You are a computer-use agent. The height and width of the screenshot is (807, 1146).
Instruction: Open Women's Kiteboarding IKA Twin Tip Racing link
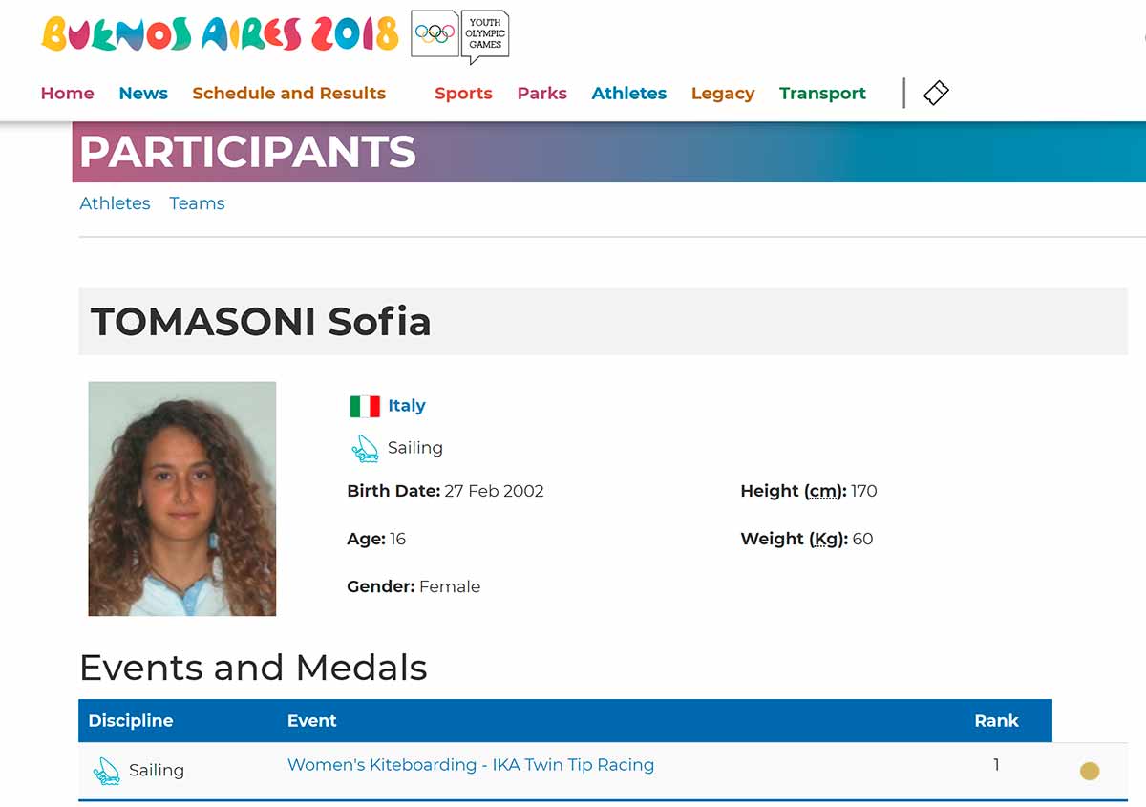point(471,765)
